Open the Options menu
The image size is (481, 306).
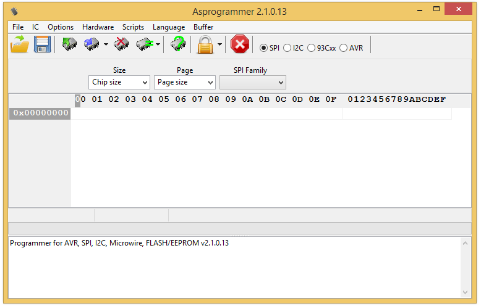[61, 27]
